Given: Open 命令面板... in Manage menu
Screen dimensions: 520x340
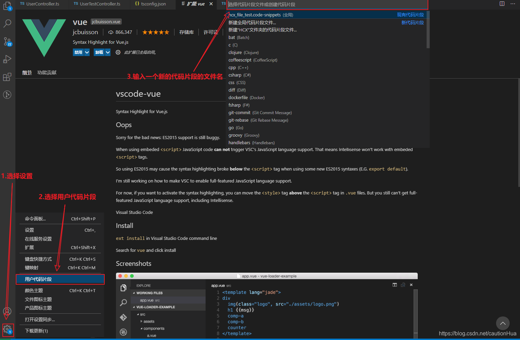Looking at the screenshot, I should click(x=60, y=219).
